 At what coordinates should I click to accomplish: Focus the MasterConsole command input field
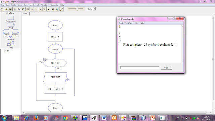(x=140, y=68)
